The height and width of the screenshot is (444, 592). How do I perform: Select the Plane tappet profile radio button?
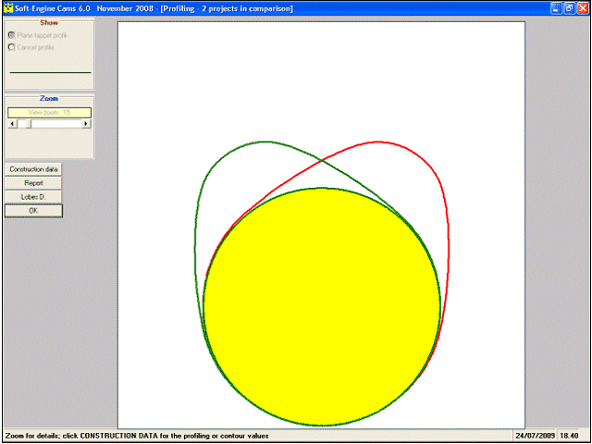(12, 35)
